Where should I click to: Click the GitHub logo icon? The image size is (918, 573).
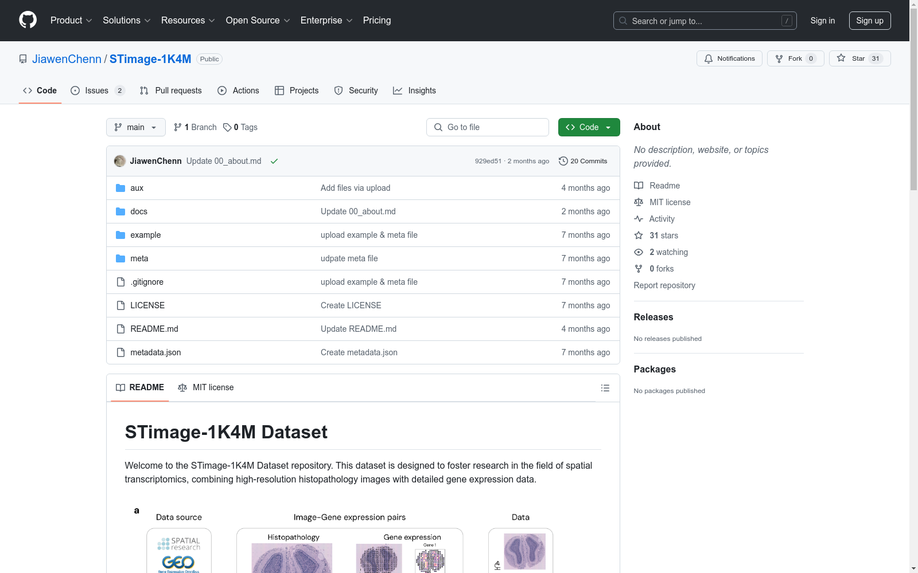28,20
